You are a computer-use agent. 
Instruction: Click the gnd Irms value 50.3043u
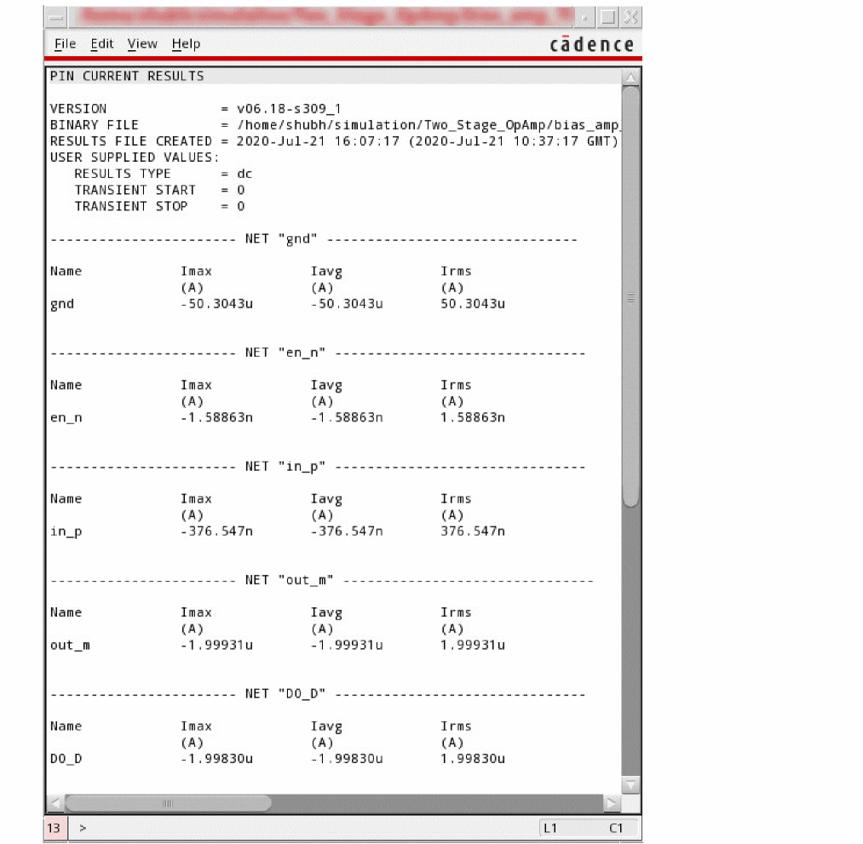pos(472,304)
